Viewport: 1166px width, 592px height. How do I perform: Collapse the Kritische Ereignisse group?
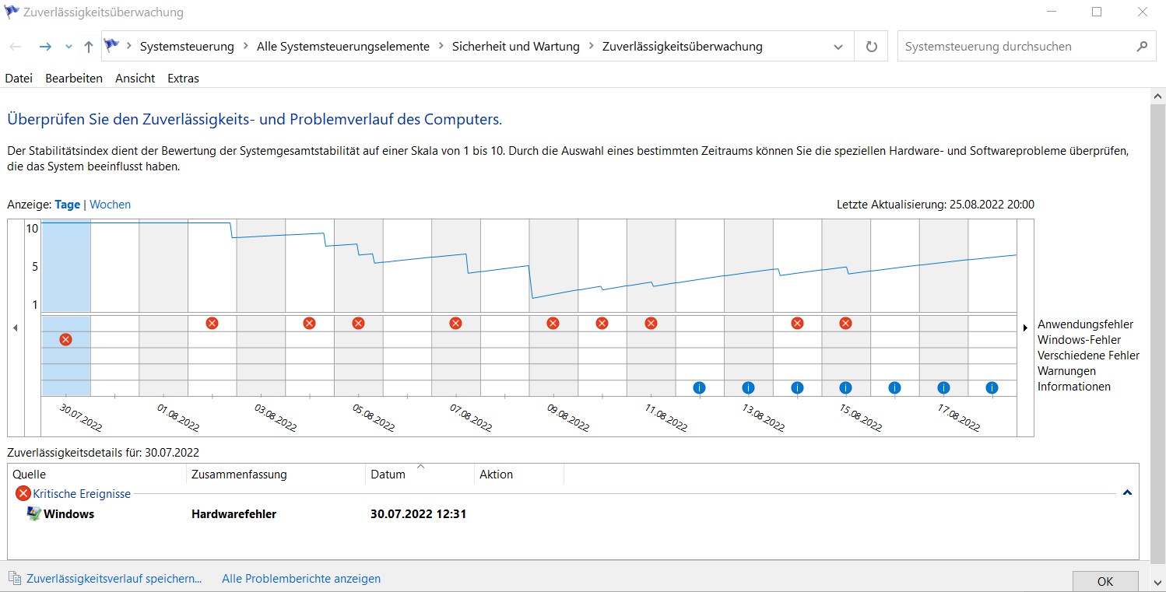coord(1127,493)
